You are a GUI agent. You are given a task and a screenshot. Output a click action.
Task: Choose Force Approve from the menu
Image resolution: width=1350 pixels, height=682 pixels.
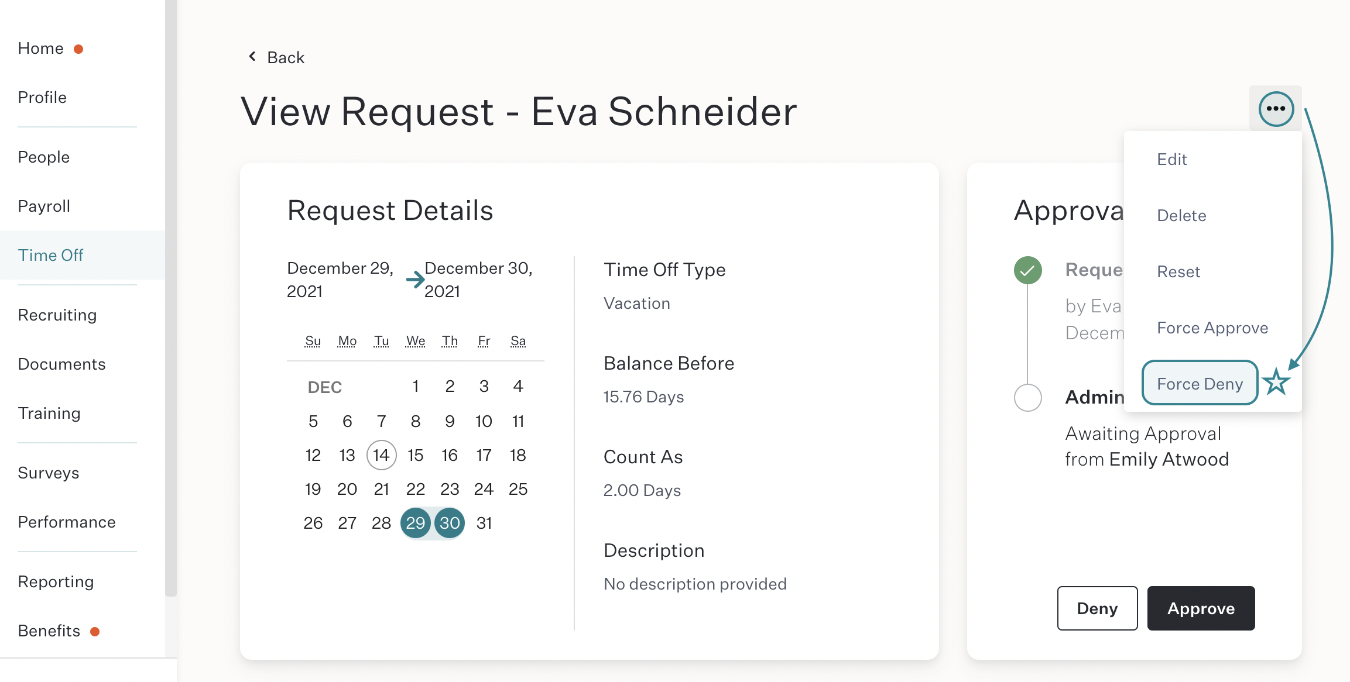(x=1212, y=328)
